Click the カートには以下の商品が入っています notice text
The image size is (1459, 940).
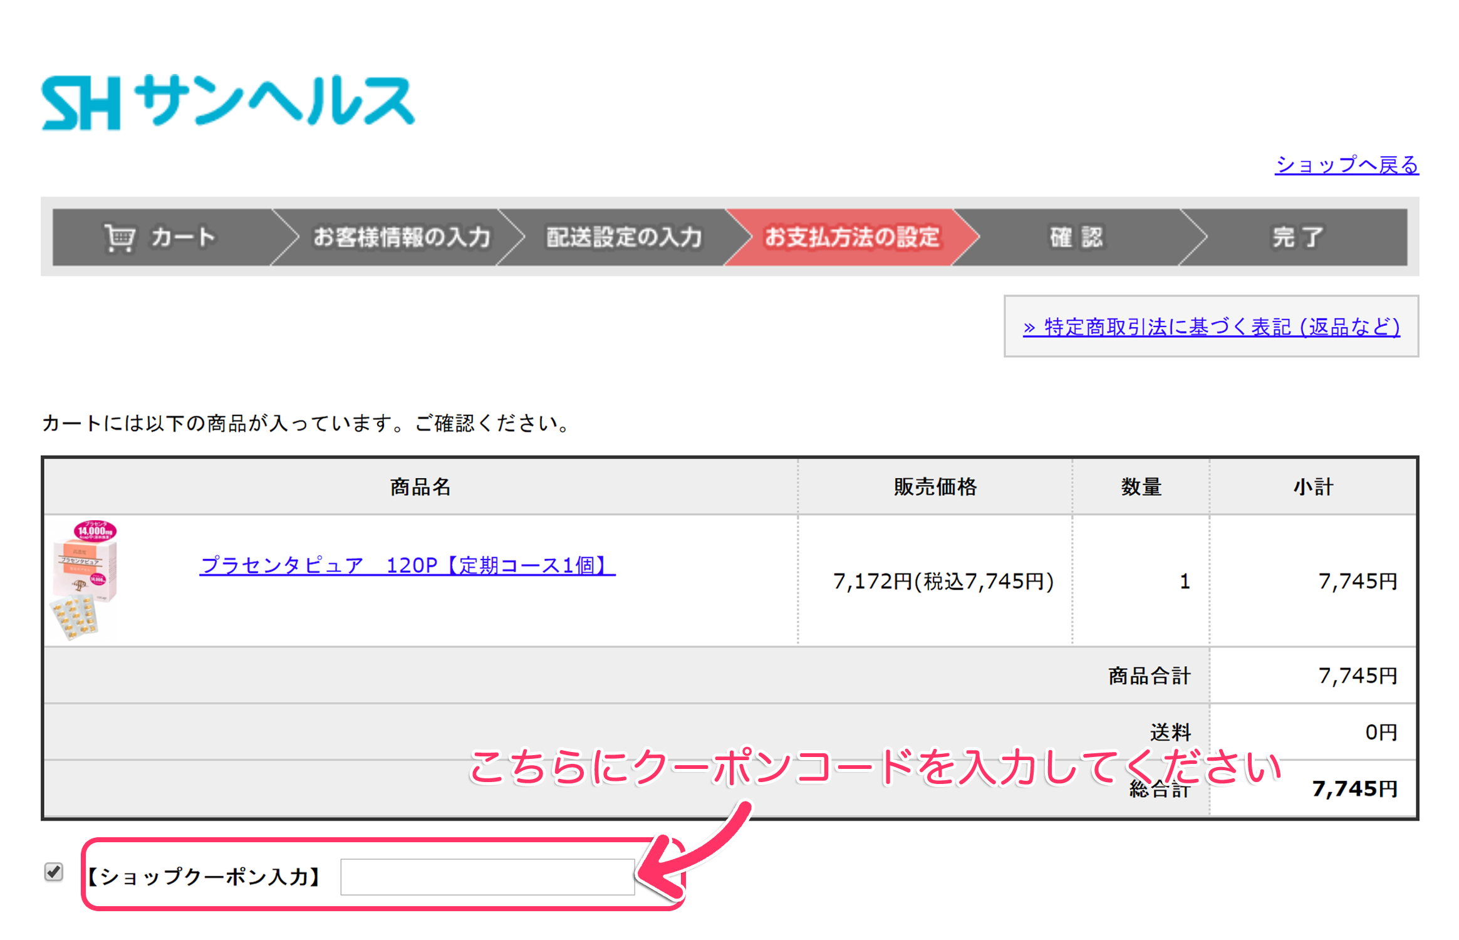pos(306,424)
